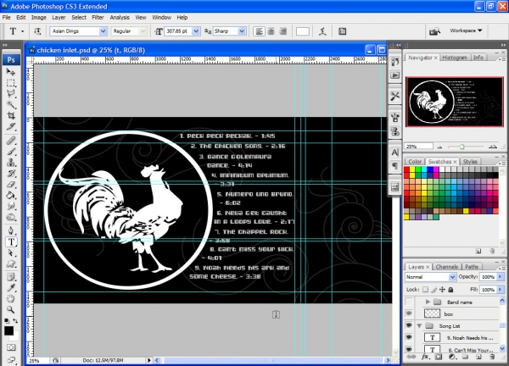Viewport: 509px width, 366px height.
Task: Select the Custom Shape tool
Action: click(x=11, y=263)
